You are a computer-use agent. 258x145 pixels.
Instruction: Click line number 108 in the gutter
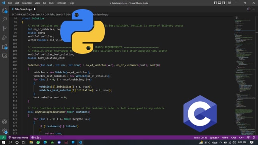click(x=15, y=65)
